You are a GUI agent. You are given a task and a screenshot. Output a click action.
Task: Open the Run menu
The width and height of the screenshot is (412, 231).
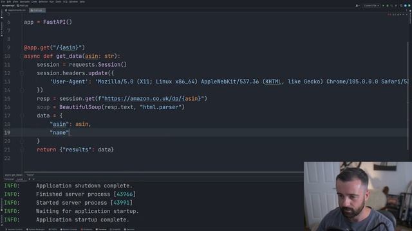pyautogui.click(x=51, y=1)
